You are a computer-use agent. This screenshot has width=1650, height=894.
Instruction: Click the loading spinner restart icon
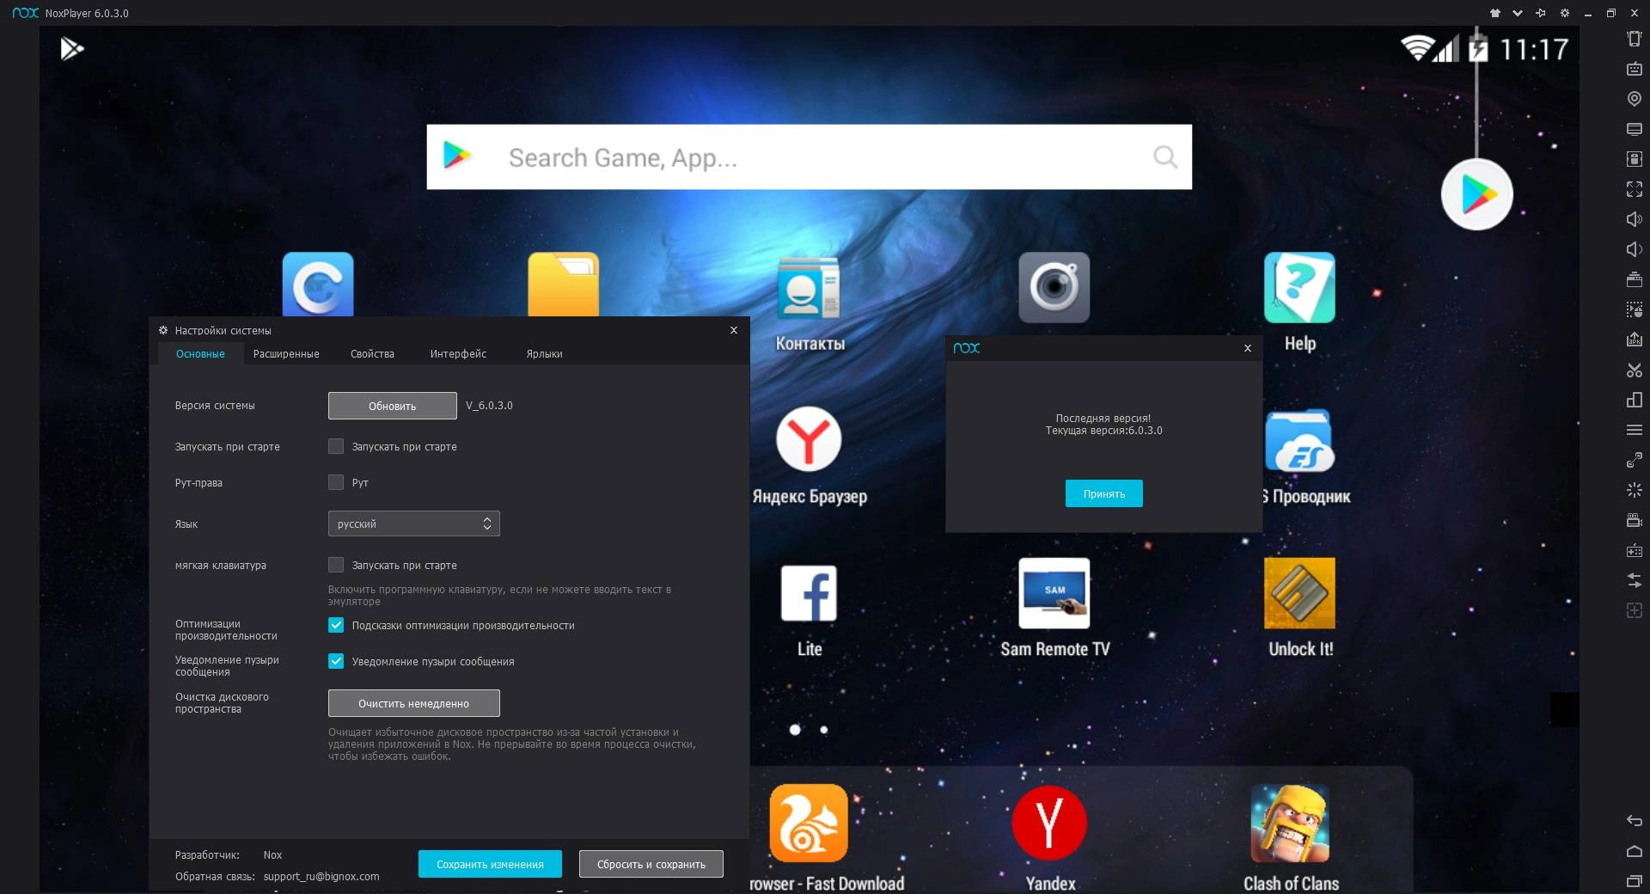point(1635,490)
